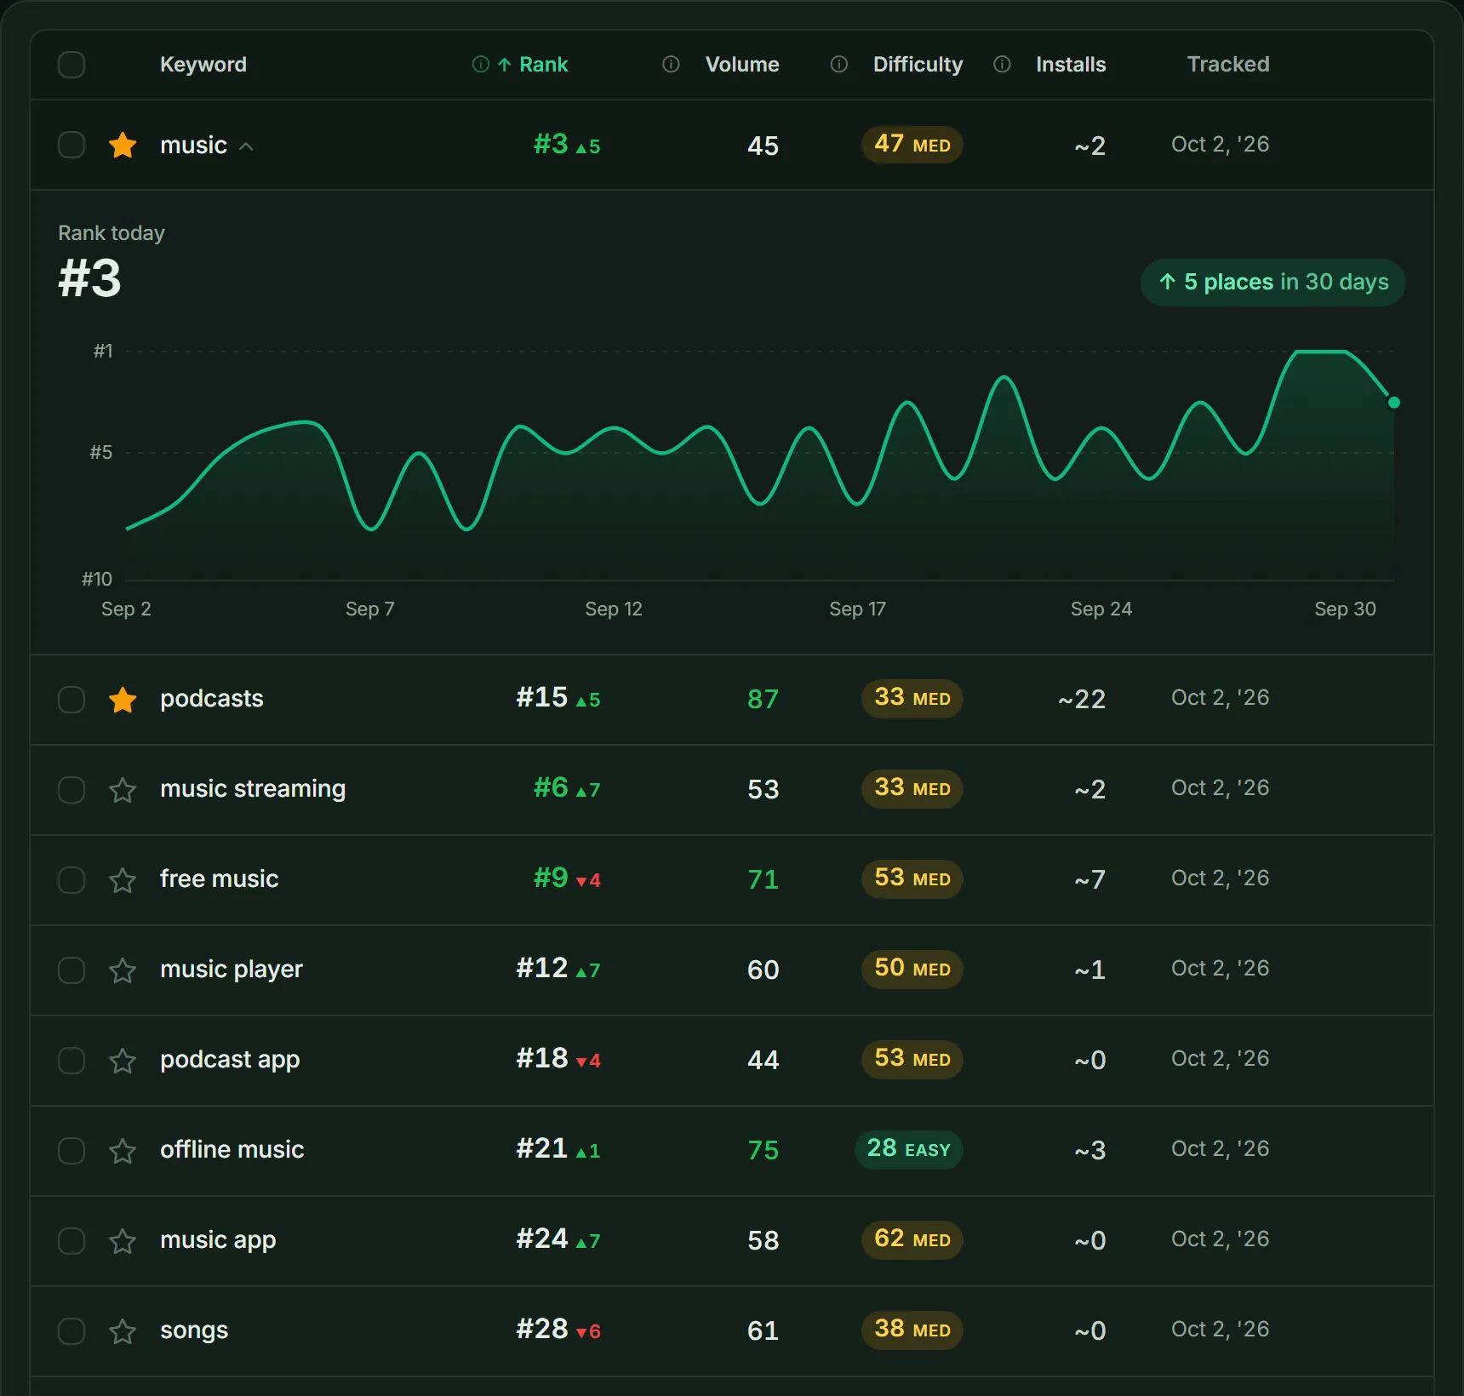Open the Difficulty column info icon

click(x=839, y=65)
